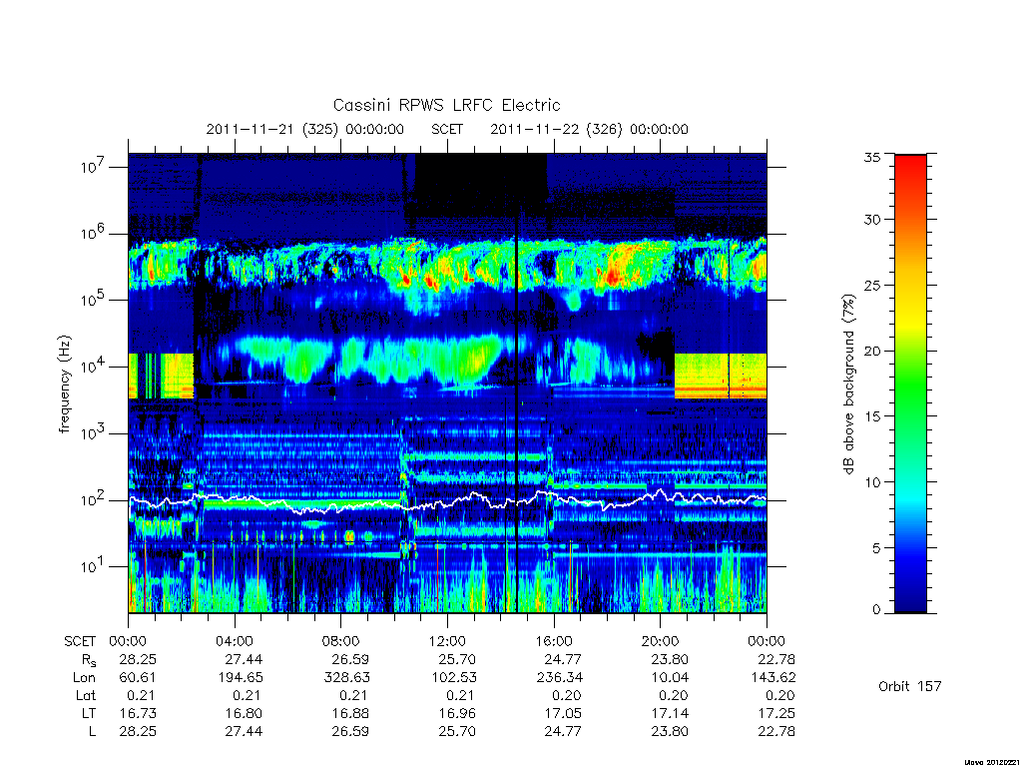Click the green middle of the color bar
This screenshot has height=767, width=1022.
[x=910, y=384]
